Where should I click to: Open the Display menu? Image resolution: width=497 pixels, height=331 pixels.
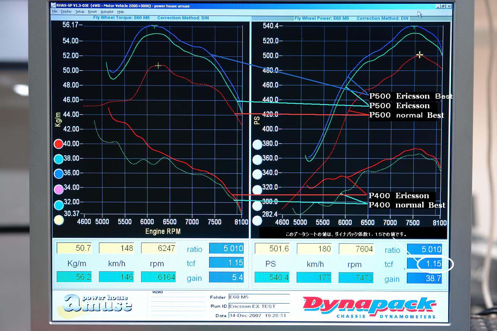coord(66,11)
